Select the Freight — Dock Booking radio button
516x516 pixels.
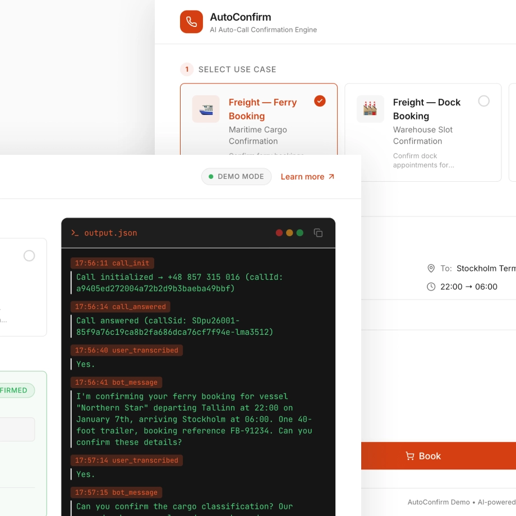[x=483, y=101]
